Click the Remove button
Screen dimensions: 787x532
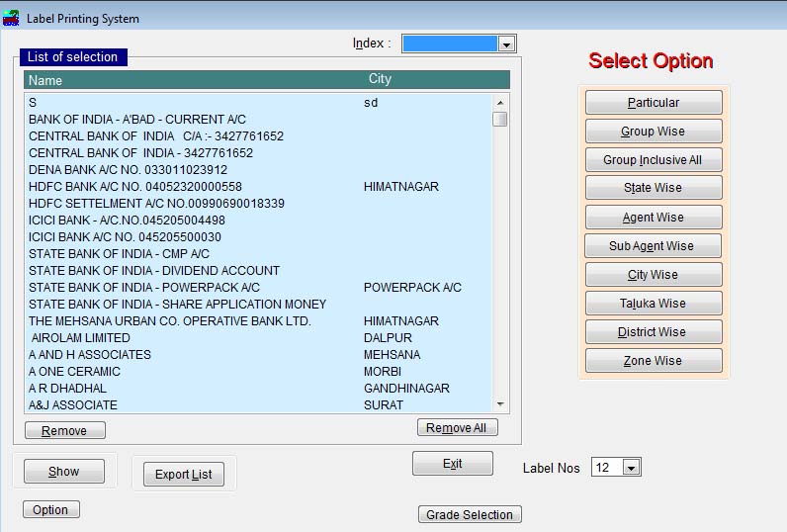pyautogui.click(x=64, y=430)
